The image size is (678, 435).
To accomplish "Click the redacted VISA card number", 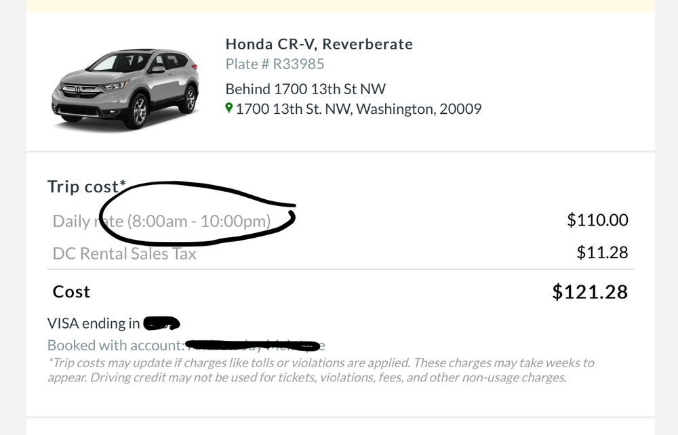I will 161,324.
